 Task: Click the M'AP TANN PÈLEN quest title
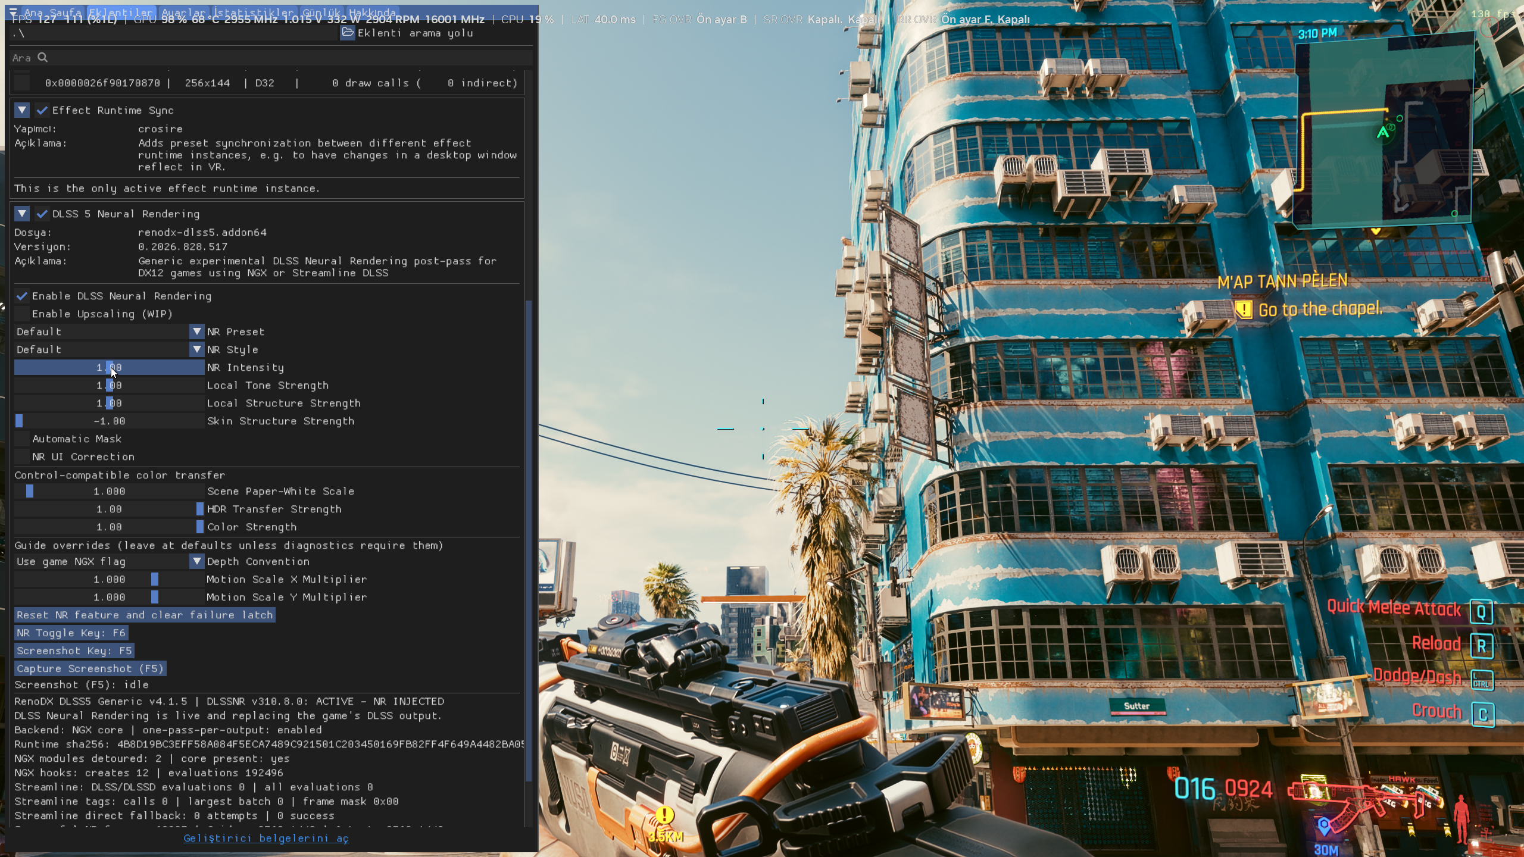click(x=1282, y=281)
